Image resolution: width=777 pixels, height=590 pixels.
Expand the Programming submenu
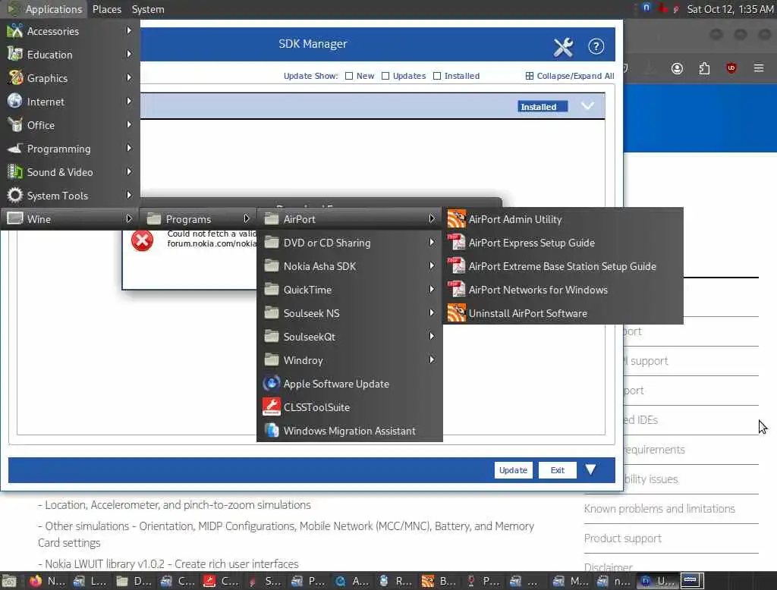(x=70, y=149)
